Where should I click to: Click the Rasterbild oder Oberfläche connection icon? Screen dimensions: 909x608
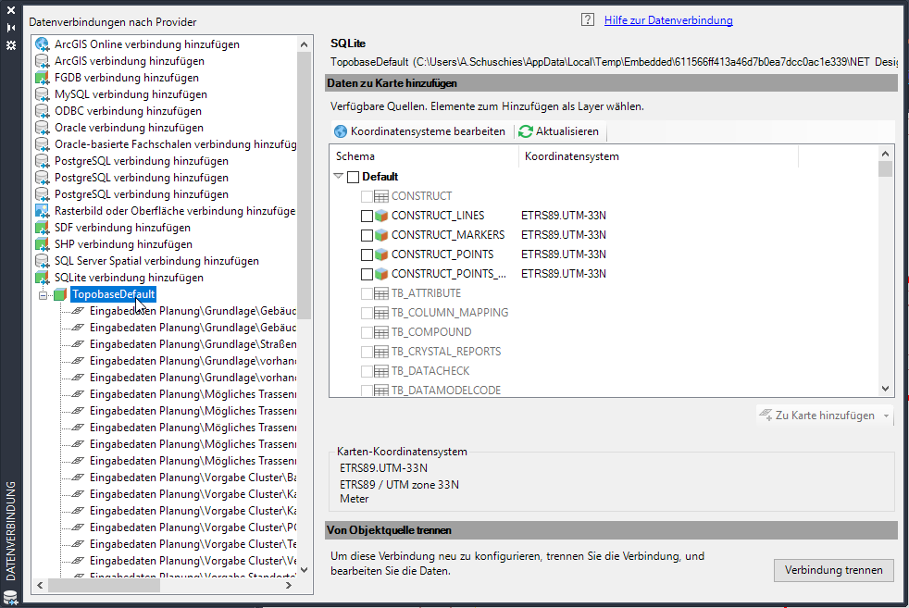tap(43, 211)
